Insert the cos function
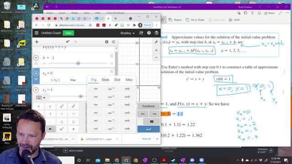This screenshot has width=292, height=164. pyautogui.click(x=95, y=97)
